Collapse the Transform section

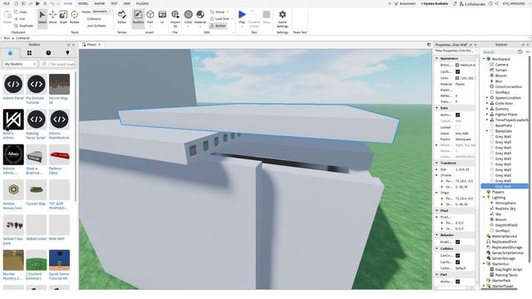pyautogui.click(x=436, y=163)
